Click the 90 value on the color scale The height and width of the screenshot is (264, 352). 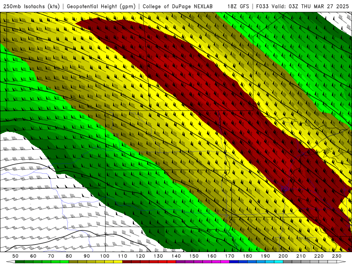[87, 256]
